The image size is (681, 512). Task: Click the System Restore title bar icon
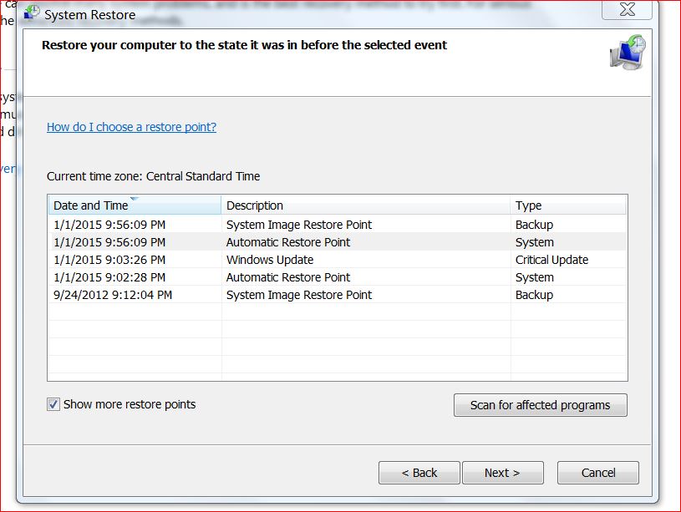click(x=32, y=14)
